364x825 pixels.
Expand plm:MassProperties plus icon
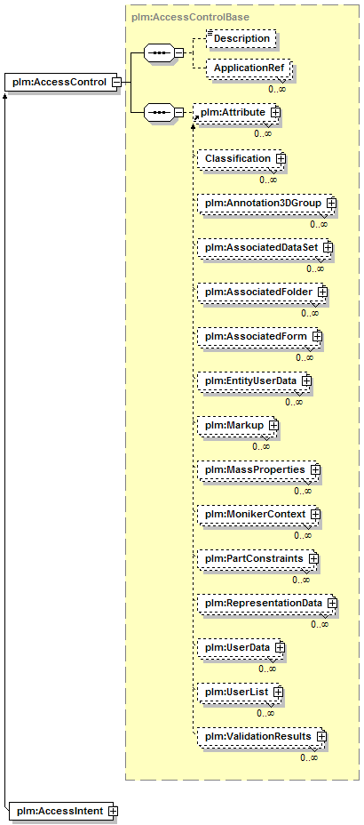pyautogui.click(x=314, y=469)
